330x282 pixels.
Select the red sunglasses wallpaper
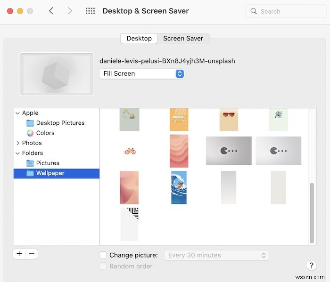tap(229, 120)
